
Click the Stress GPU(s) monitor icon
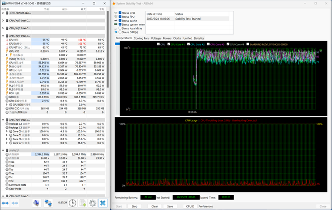point(116,32)
